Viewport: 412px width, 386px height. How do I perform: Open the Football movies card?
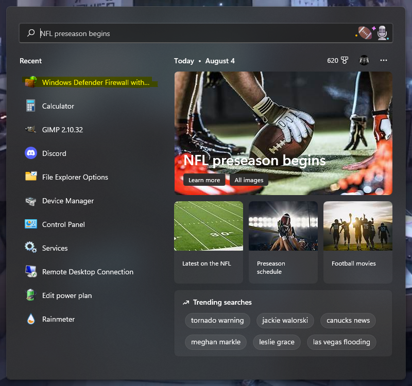tap(358, 242)
